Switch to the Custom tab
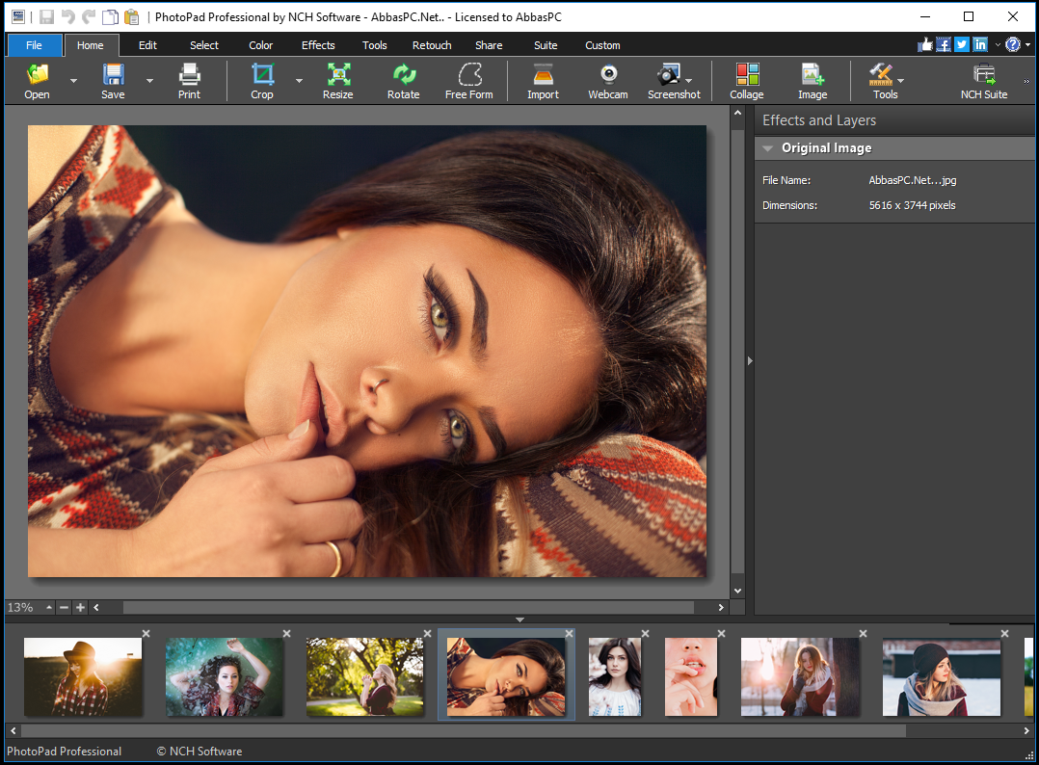 (603, 45)
